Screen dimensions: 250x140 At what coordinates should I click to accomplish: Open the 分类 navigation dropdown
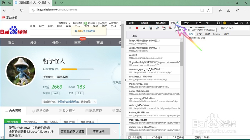pos(34,42)
